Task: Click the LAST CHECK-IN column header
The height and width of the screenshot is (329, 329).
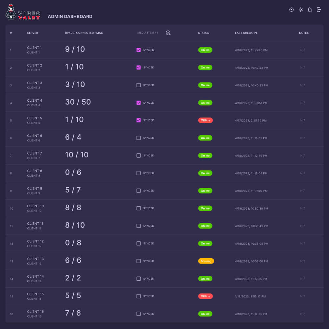Action: (246, 33)
